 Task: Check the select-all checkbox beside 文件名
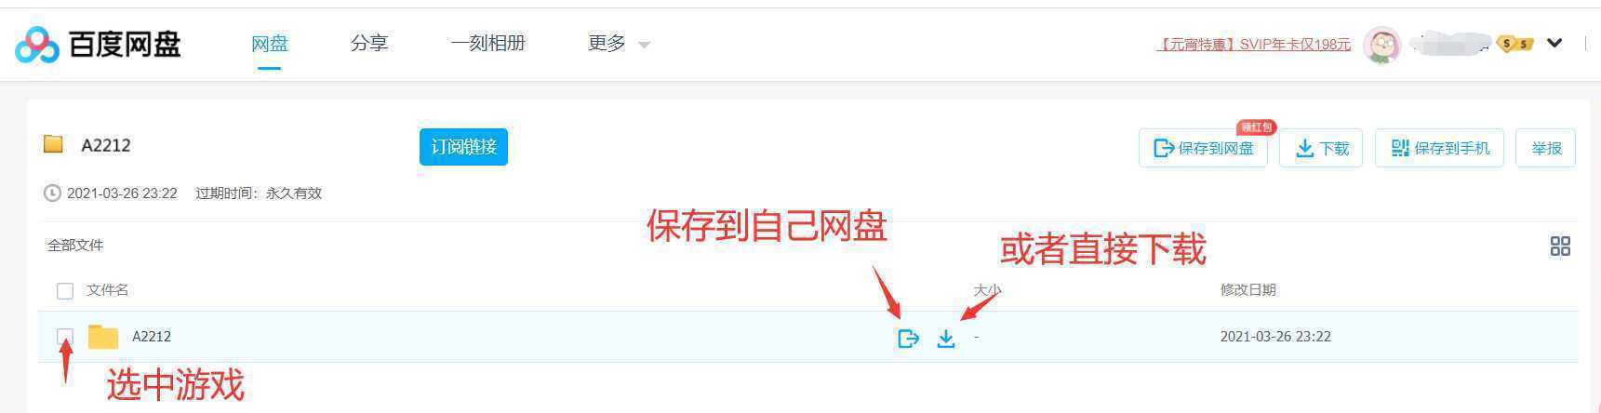[x=65, y=291]
